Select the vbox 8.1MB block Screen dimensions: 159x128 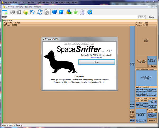pyautogui.click(x=132, y=117)
